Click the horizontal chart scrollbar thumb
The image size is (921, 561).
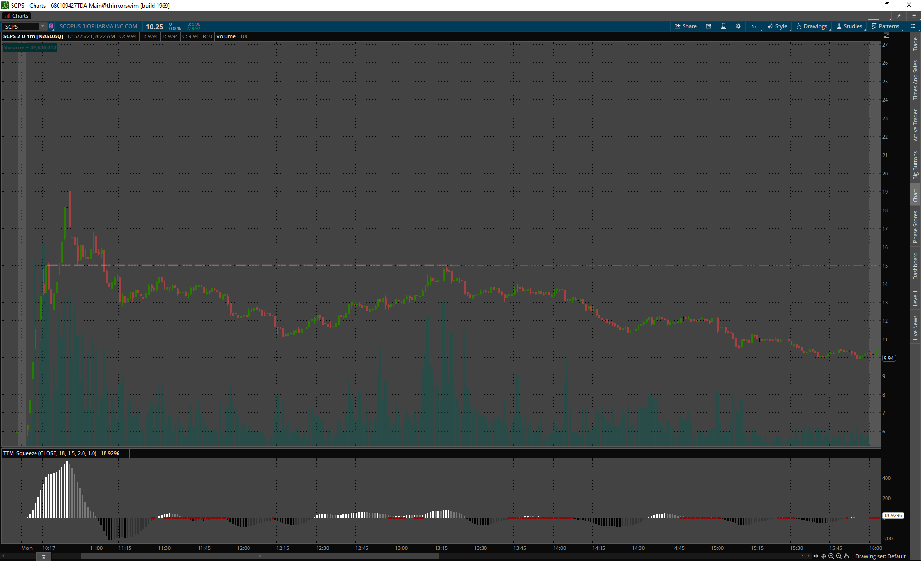point(260,556)
